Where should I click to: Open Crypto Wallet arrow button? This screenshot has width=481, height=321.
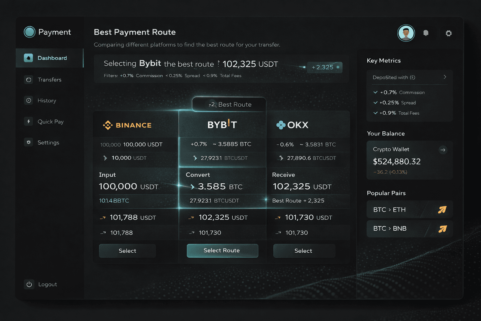tap(443, 150)
